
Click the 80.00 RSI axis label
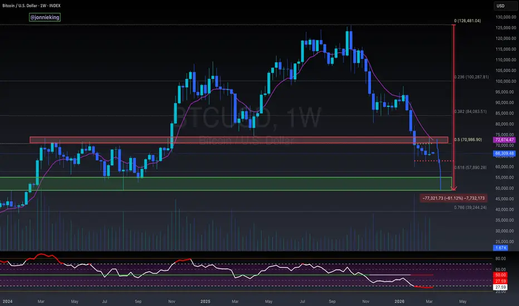coord(501,259)
